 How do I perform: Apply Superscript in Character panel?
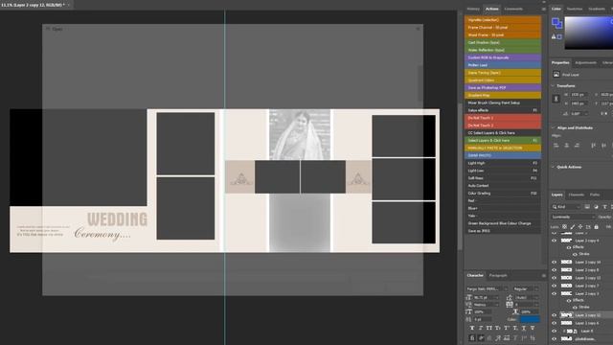point(507,328)
